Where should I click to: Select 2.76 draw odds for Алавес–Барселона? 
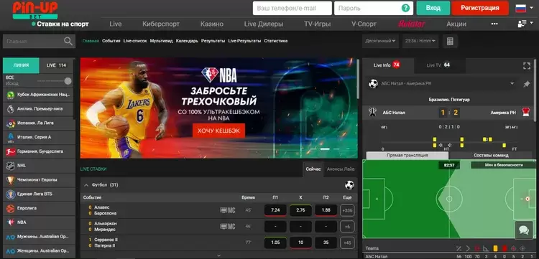pos(301,210)
